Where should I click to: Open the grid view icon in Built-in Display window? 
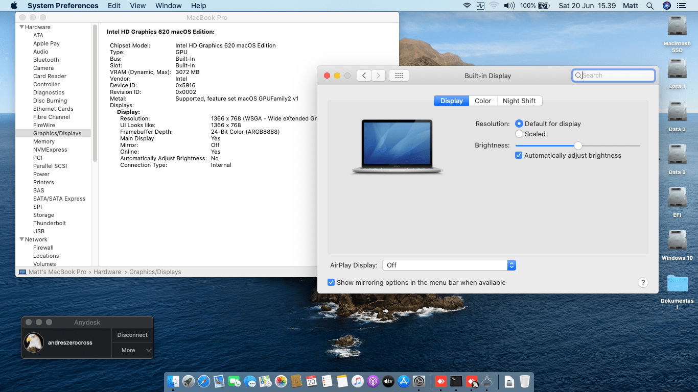coord(399,75)
